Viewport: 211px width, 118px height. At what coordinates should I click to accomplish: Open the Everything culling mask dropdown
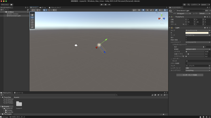coord(198,71)
